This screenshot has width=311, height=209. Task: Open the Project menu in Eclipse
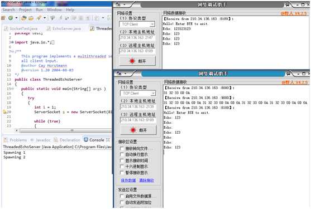pyautogui.click(x=25, y=10)
